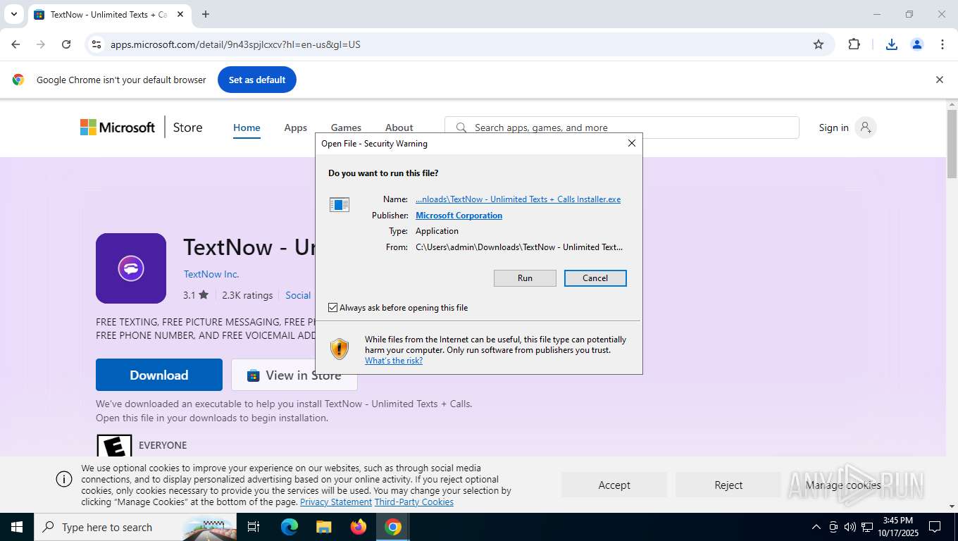Switch to the About tab
This screenshot has height=541, width=958.
(x=399, y=128)
